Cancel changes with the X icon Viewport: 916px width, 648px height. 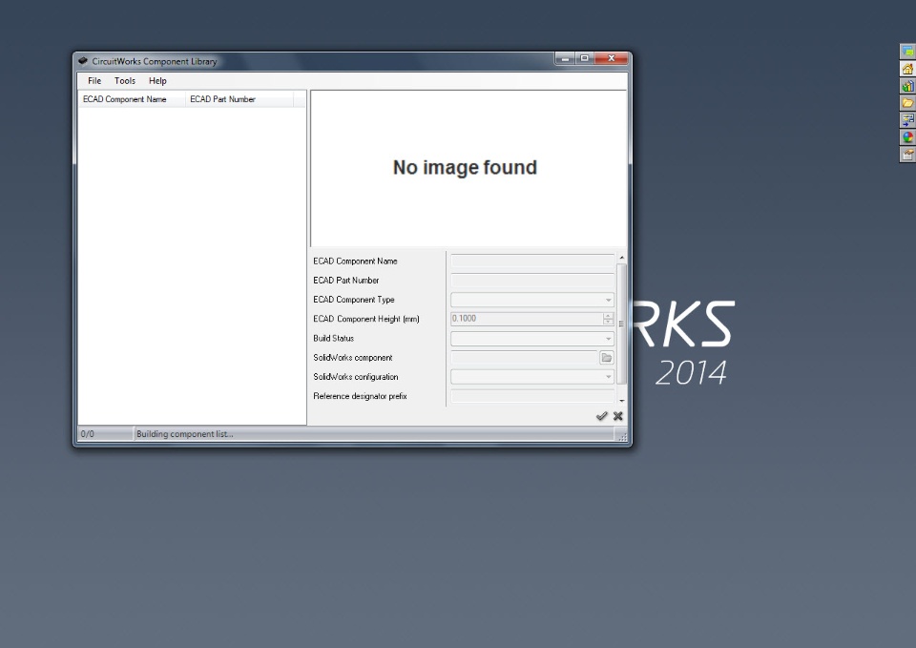click(618, 416)
